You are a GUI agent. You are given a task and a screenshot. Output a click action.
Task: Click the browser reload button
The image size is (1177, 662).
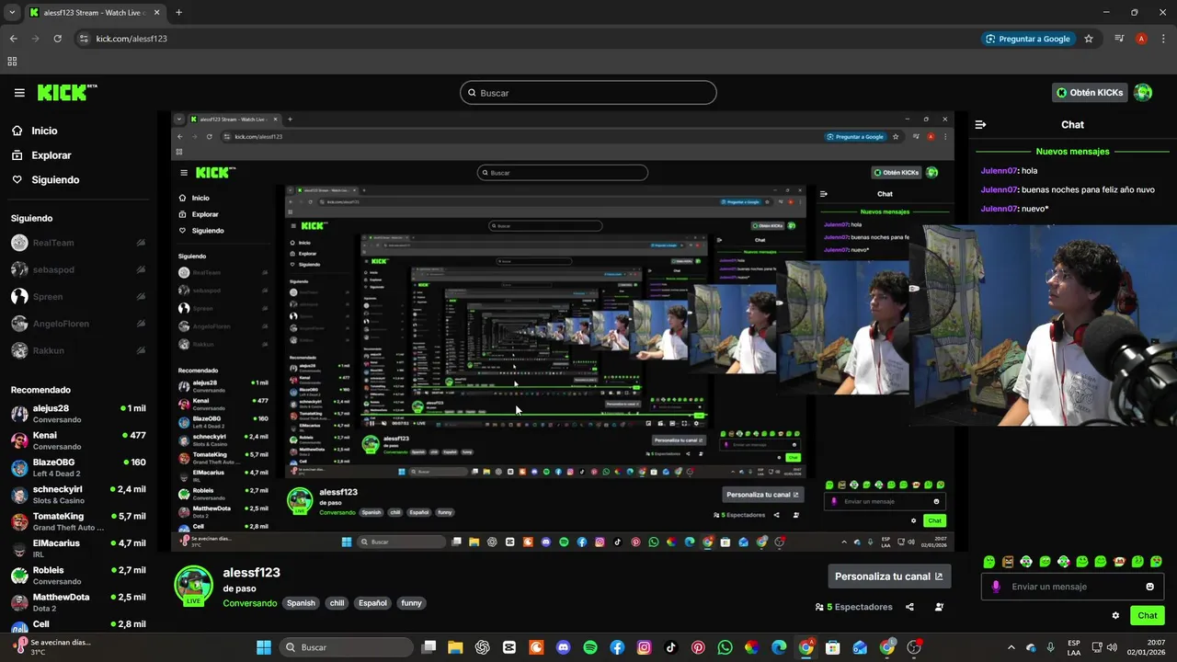[x=57, y=39]
